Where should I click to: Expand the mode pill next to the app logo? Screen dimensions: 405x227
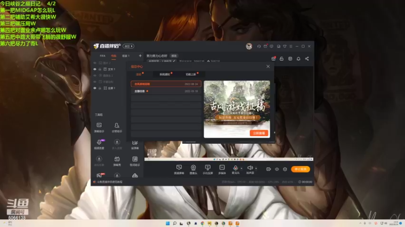tap(129, 46)
